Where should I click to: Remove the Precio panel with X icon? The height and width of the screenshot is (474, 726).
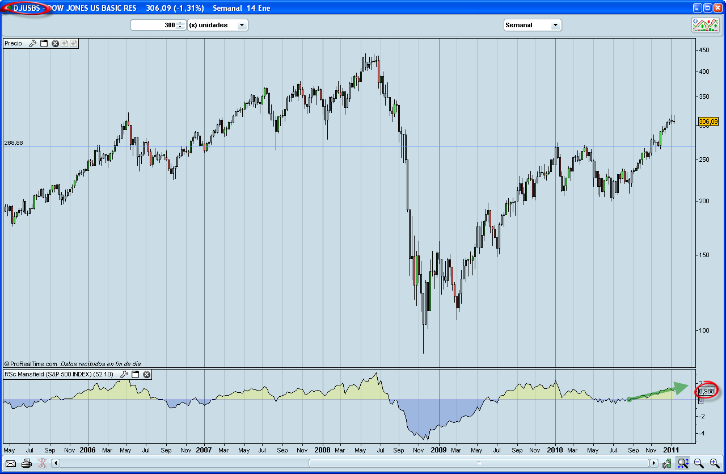[x=56, y=43]
